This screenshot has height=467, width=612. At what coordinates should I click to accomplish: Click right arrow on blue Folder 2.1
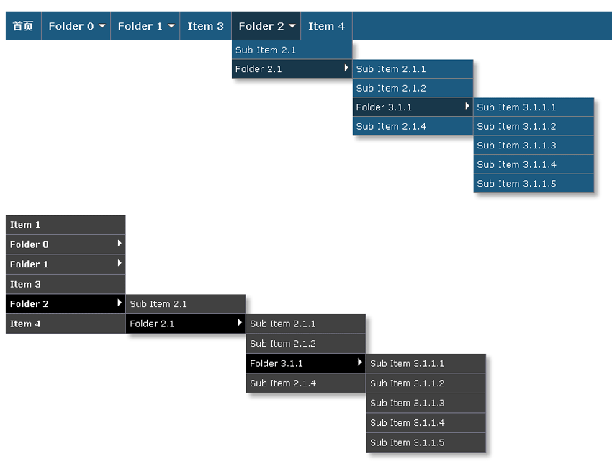[346, 68]
